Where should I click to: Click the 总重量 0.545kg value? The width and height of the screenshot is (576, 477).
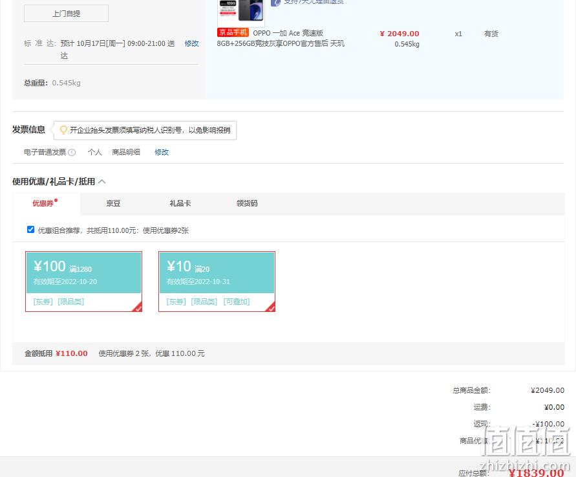[x=66, y=83]
